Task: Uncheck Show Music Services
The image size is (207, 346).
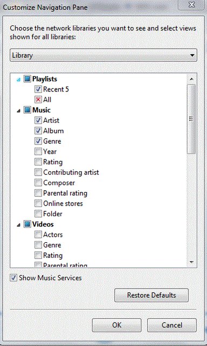Action: click(x=13, y=278)
